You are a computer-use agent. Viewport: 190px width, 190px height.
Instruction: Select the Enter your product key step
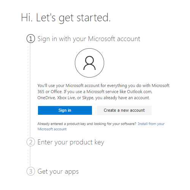(71, 142)
